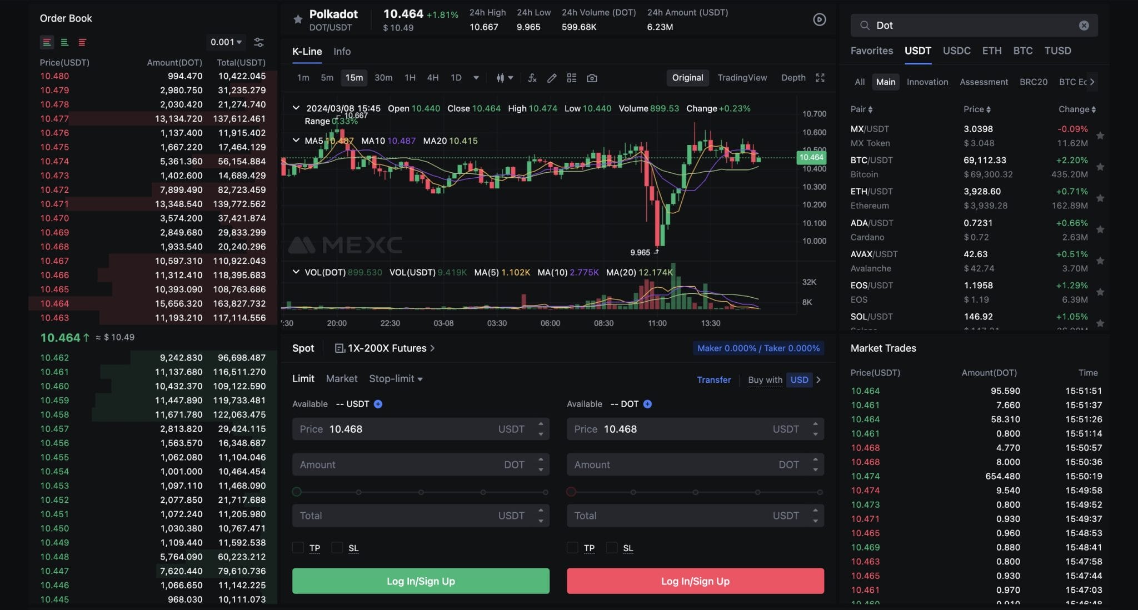The width and height of the screenshot is (1138, 610).
Task: Open the Stop-limit order type dropdown
Action: point(396,378)
